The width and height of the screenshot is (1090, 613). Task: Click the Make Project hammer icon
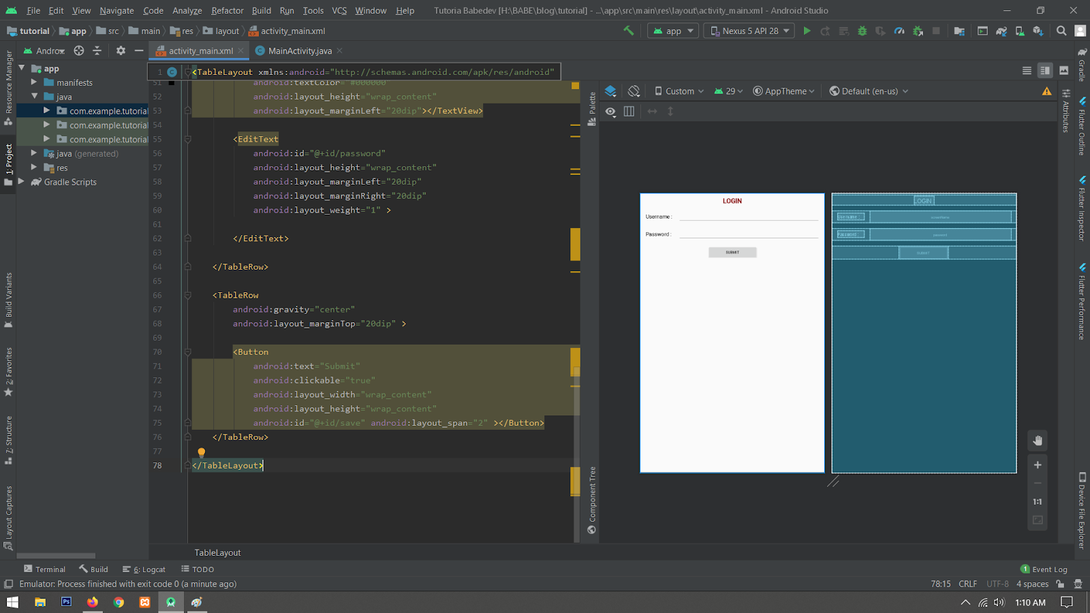click(629, 31)
